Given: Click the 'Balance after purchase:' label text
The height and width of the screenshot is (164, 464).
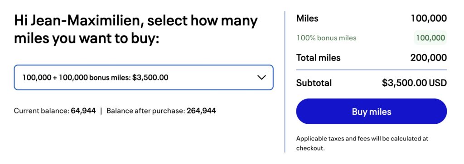Looking at the screenshot, I should (146, 111).
